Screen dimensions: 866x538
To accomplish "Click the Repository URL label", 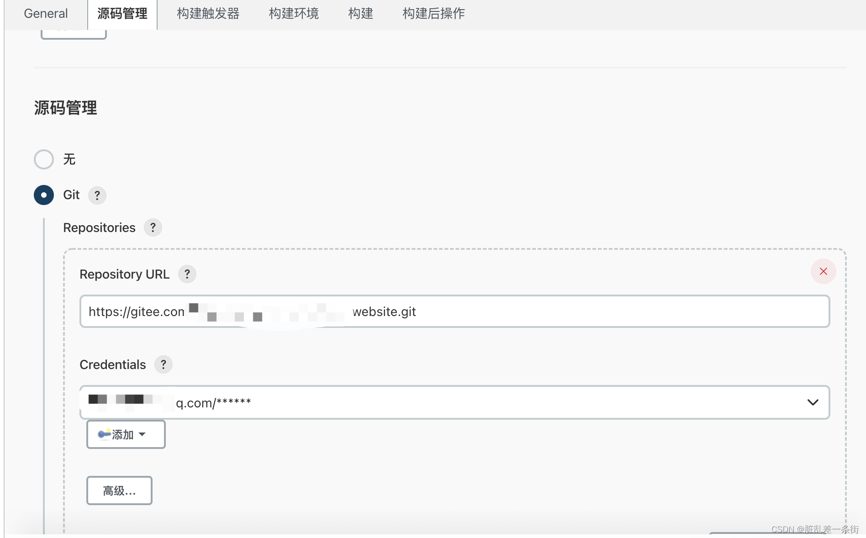I will (124, 274).
